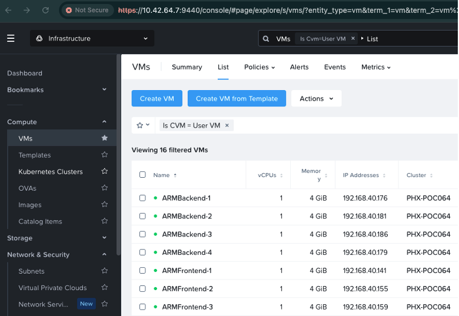Collapse the Compute section
The height and width of the screenshot is (316, 459).
(104, 122)
